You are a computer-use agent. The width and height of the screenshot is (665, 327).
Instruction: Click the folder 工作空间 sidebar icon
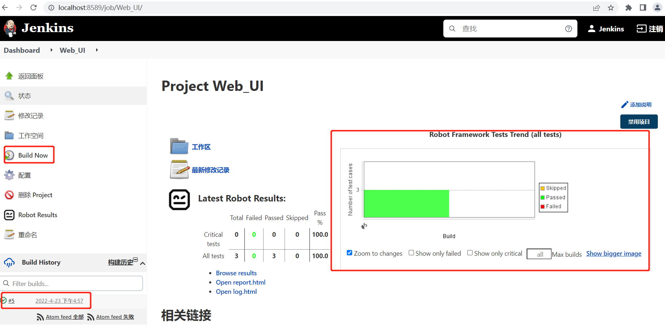(x=9, y=136)
